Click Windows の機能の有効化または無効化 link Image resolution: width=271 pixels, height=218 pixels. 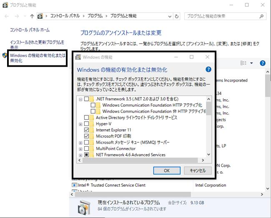[38, 58]
